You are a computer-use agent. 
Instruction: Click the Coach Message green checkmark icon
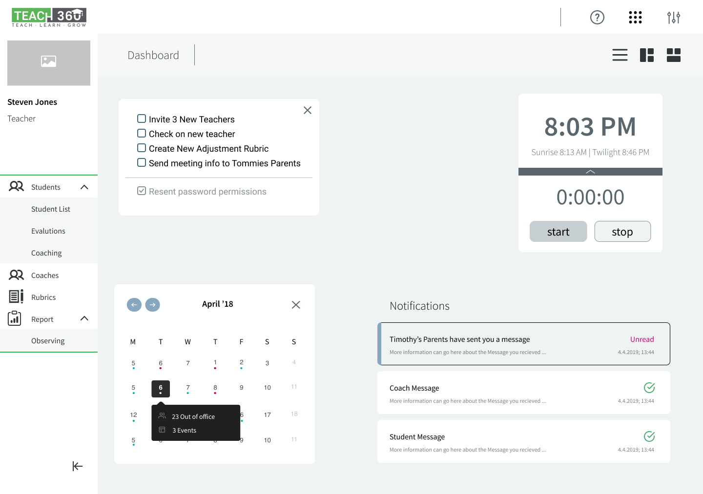(649, 388)
